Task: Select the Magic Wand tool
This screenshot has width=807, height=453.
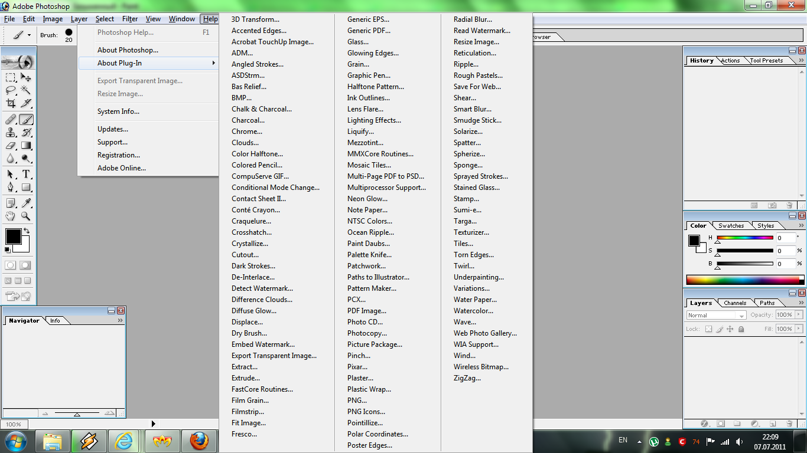Action: (26, 90)
